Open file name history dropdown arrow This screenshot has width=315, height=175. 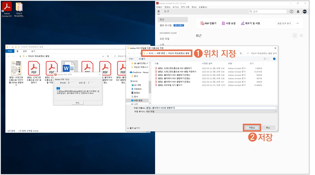(275, 108)
